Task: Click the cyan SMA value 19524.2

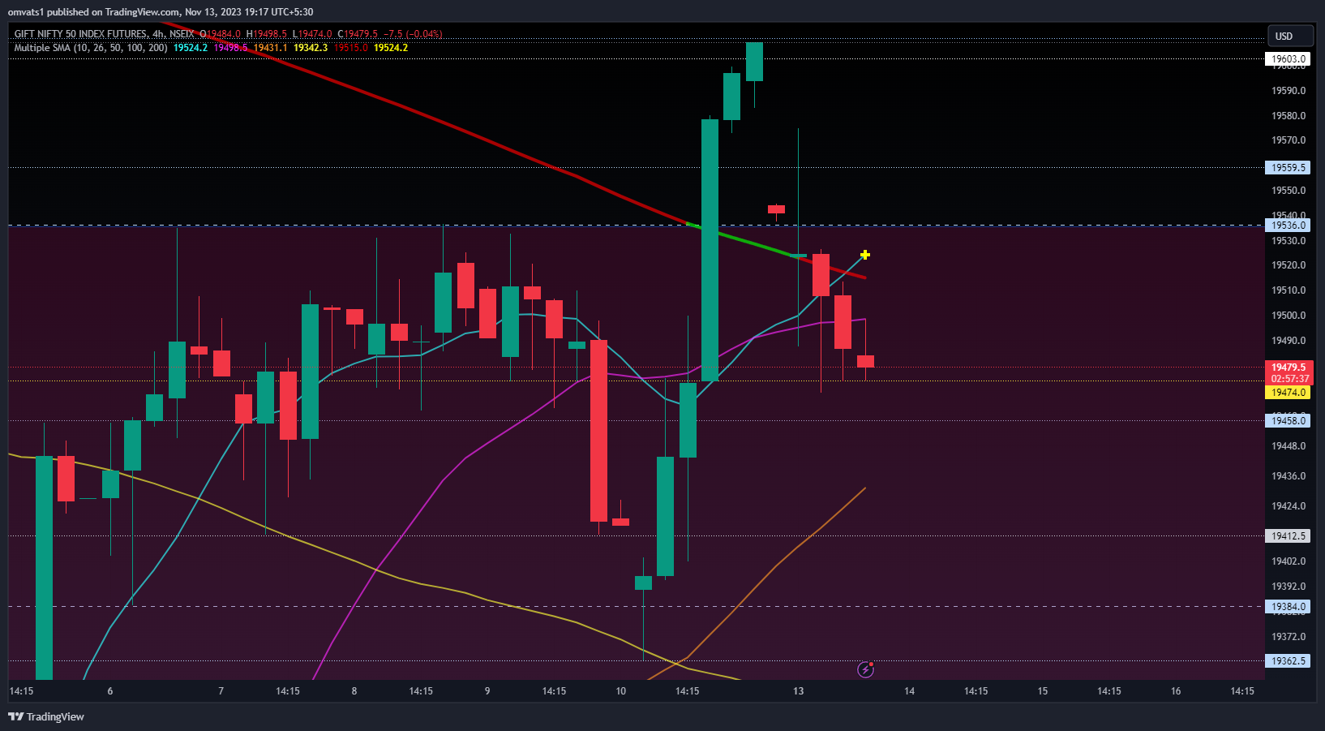Action: 191,48
